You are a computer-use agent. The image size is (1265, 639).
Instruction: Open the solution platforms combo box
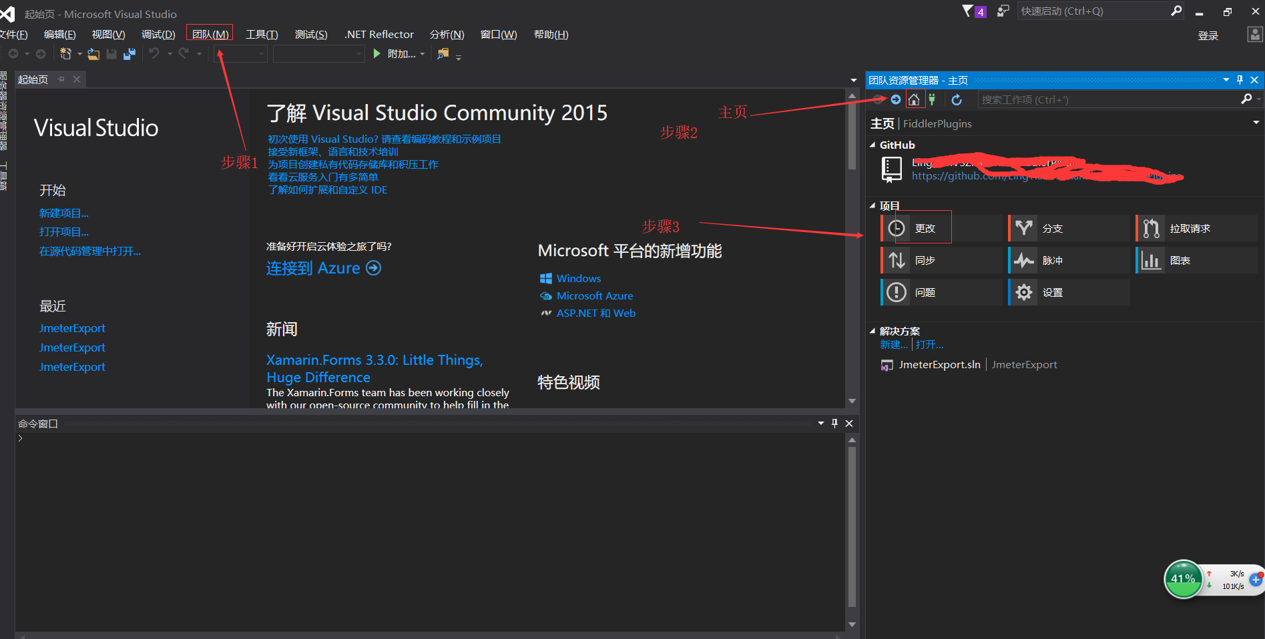[x=318, y=54]
